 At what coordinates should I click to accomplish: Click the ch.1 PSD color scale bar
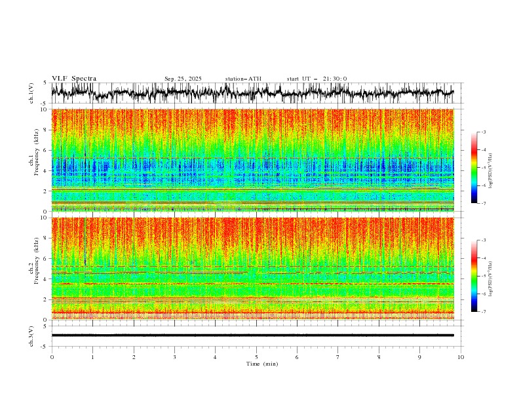(x=474, y=168)
